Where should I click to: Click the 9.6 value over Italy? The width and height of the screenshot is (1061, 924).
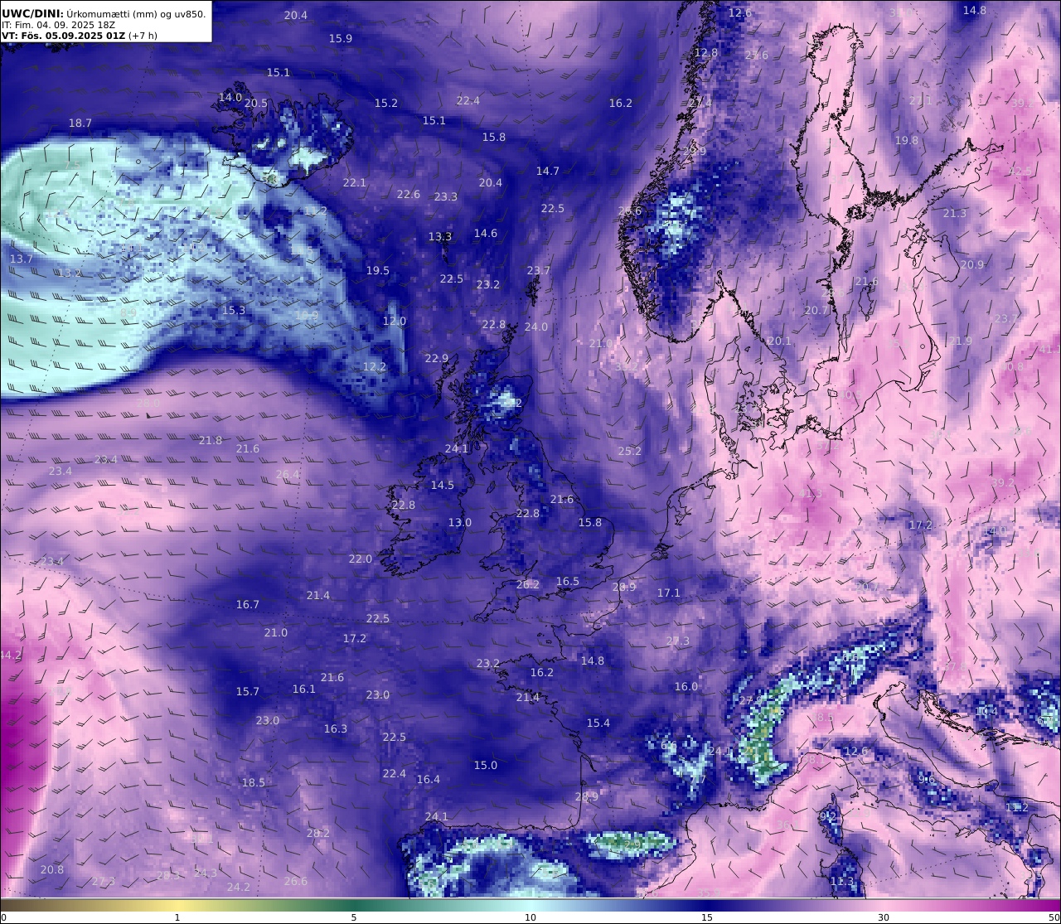tap(928, 780)
